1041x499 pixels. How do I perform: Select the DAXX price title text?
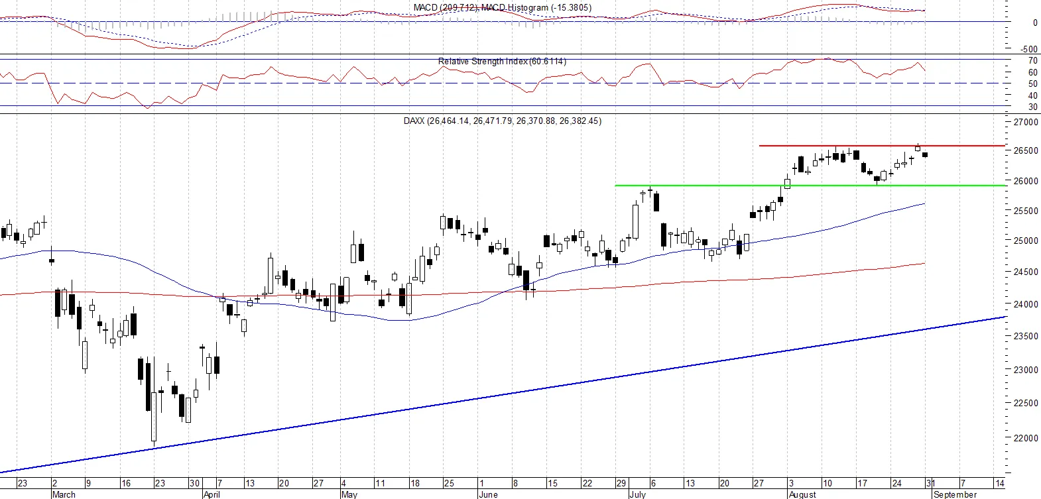tap(502, 121)
